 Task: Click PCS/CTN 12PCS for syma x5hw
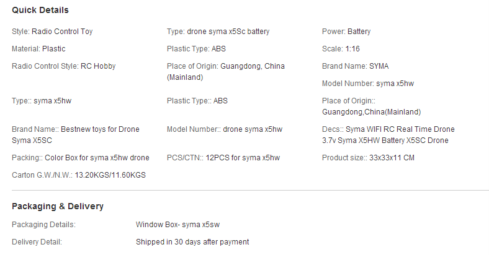[x=223, y=158]
